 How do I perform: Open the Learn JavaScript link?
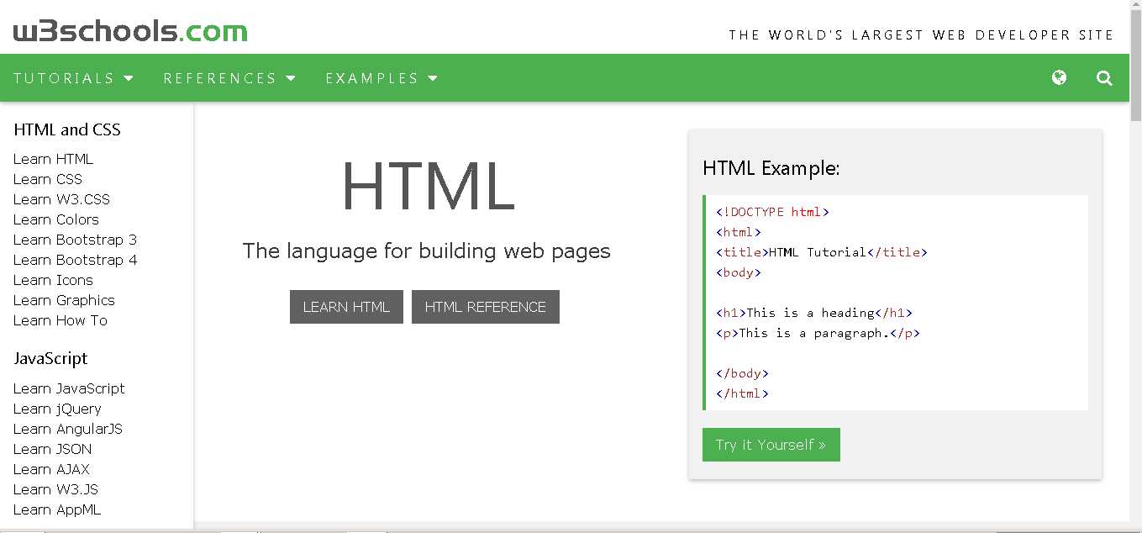[69, 388]
